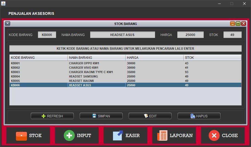Minimize the STOK BARANG internal frame
The height and width of the screenshot is (147, 251).
pyautogui.click(x=233, y=24)
